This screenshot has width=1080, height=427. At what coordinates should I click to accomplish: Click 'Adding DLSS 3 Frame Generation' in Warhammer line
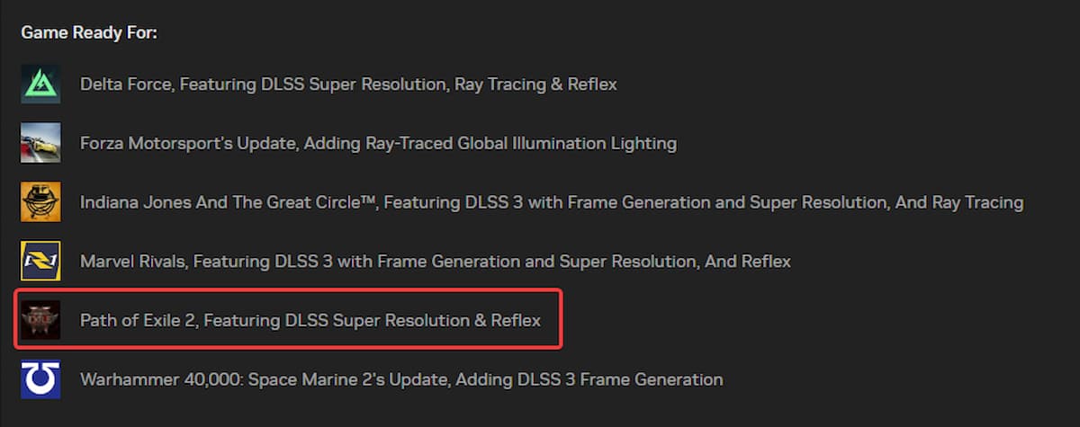pos(589,379)
